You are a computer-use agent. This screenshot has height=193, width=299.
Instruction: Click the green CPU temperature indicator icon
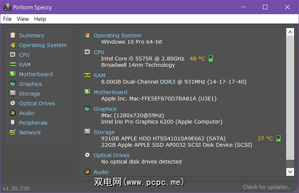pos(211,59)
